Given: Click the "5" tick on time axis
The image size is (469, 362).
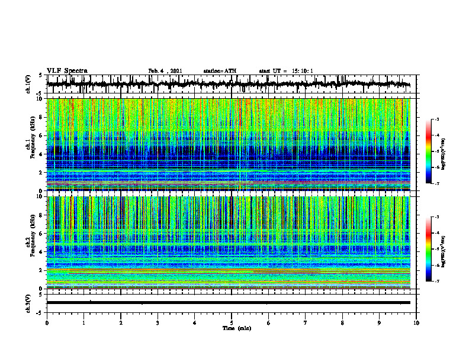Looking at the screenshot, I should [232, 323].
